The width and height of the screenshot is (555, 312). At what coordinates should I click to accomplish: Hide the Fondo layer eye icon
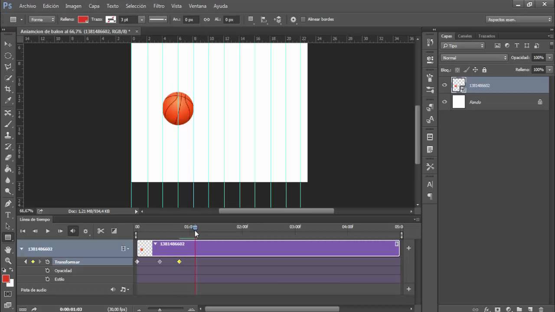pos(444,102)
